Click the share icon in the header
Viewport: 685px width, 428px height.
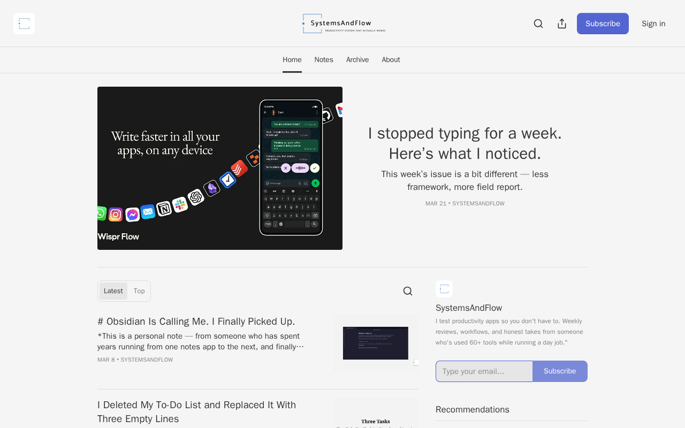[x=562, y=24]
